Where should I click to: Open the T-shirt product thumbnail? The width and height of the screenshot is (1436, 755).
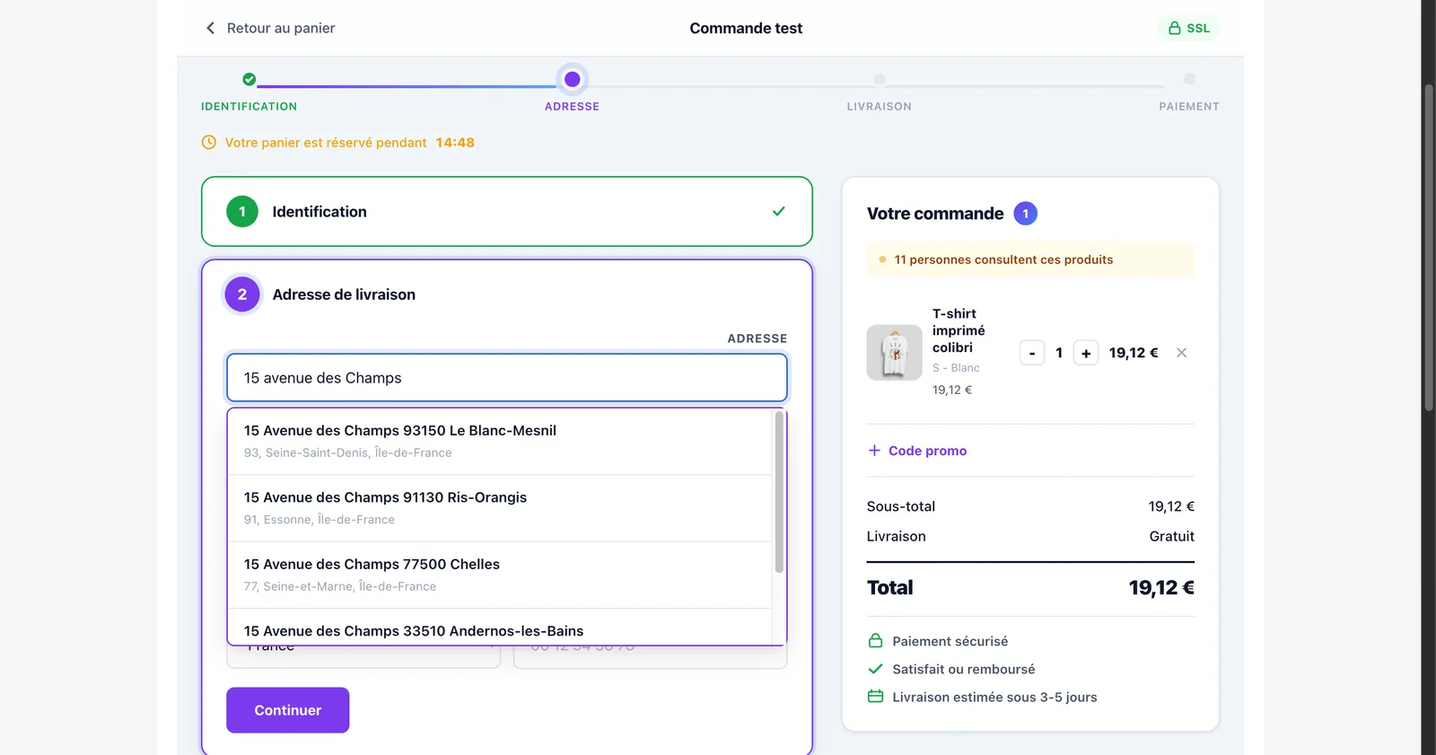[x=894, y=352]
